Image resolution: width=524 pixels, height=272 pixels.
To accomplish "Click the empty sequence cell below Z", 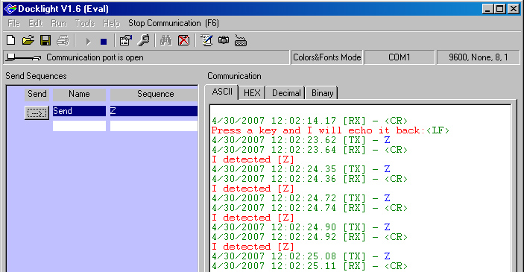I will click(x=154, y=126).
